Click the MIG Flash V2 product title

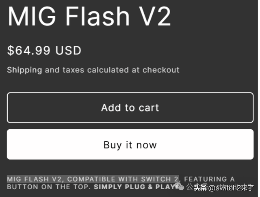tap(89, 16)
